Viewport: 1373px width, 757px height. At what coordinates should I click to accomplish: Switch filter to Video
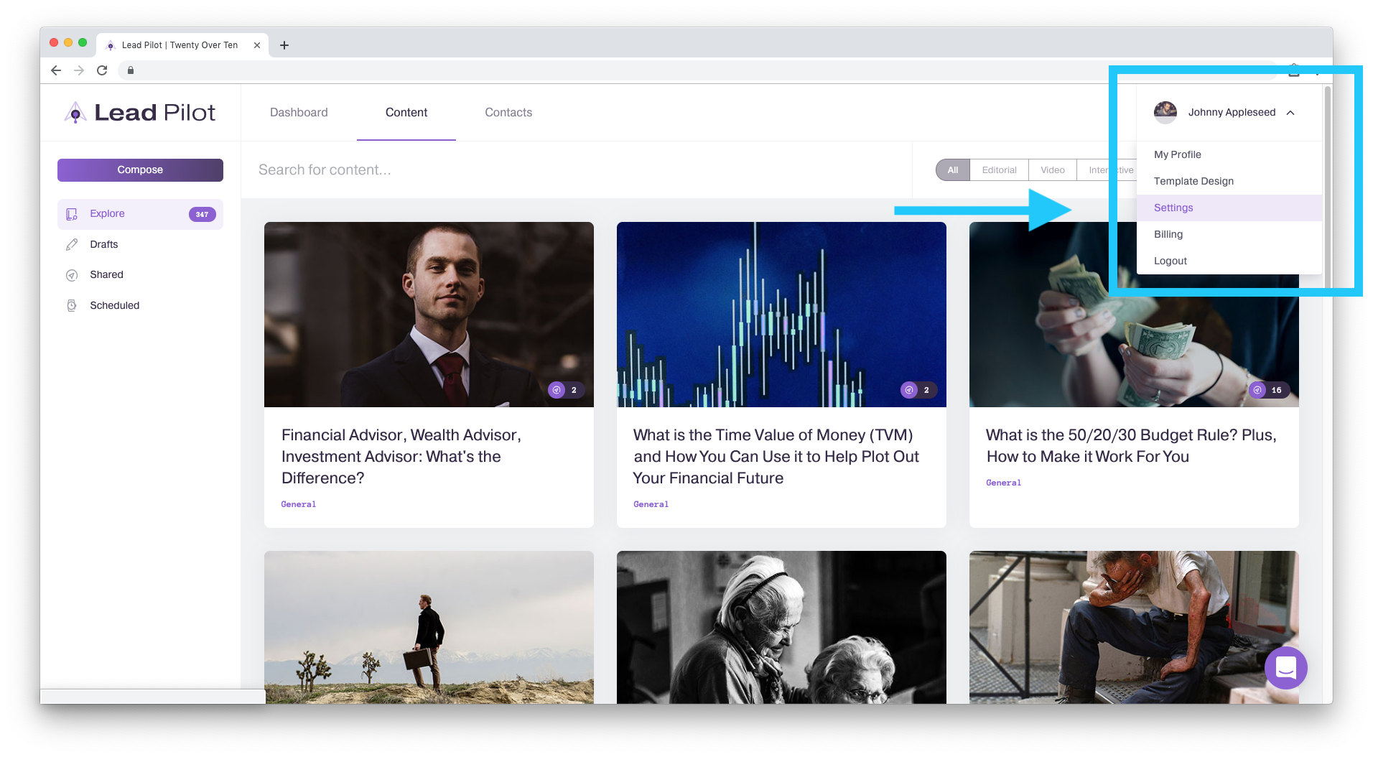click(x=1052, y=170)
